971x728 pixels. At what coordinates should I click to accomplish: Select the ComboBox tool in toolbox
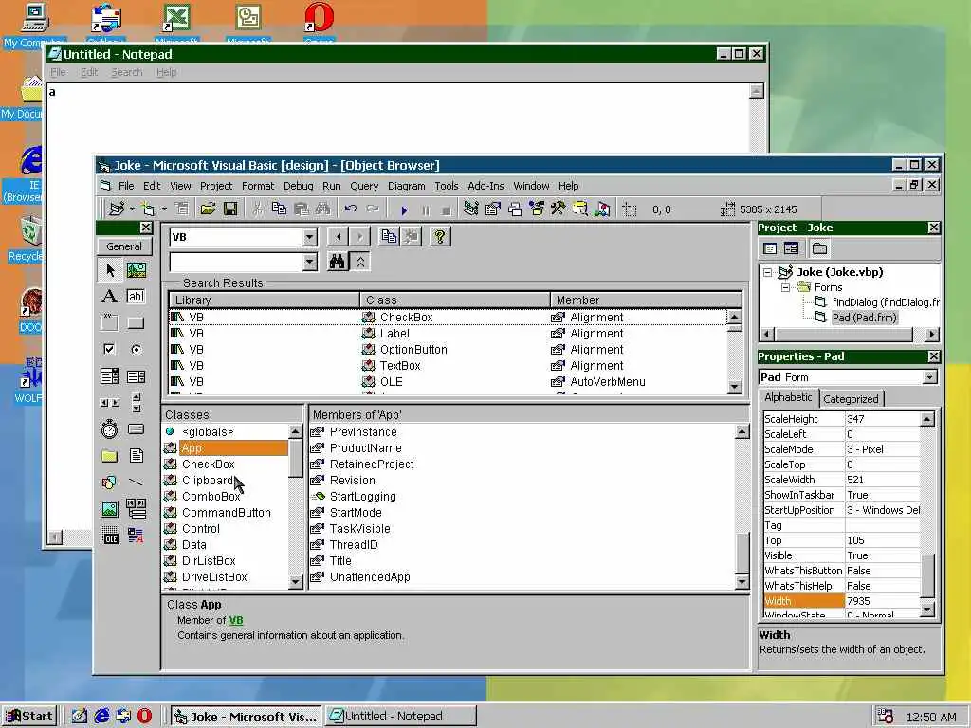pos(110,375)
